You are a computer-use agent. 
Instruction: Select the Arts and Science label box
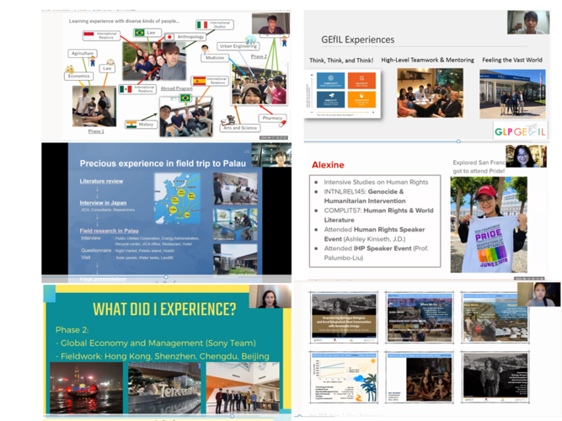240,128
